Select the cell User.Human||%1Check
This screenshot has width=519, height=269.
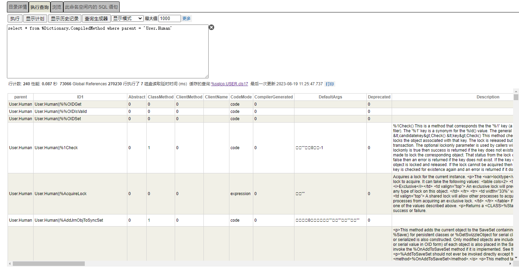click(80, 148)
